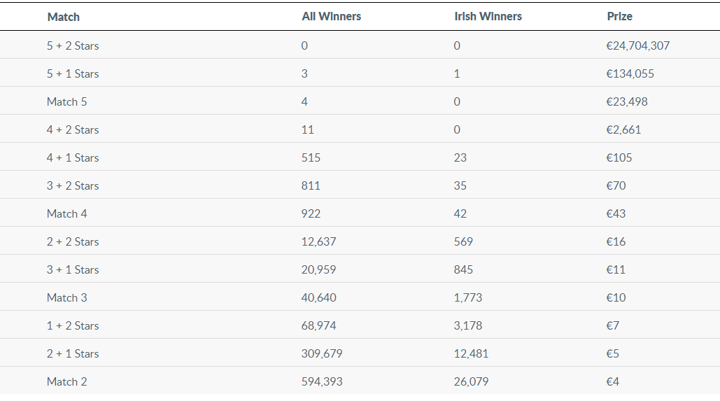Click the €24,704,307 jackpot prize
Screen dimensions: 720x401
(x=637, y=45)
